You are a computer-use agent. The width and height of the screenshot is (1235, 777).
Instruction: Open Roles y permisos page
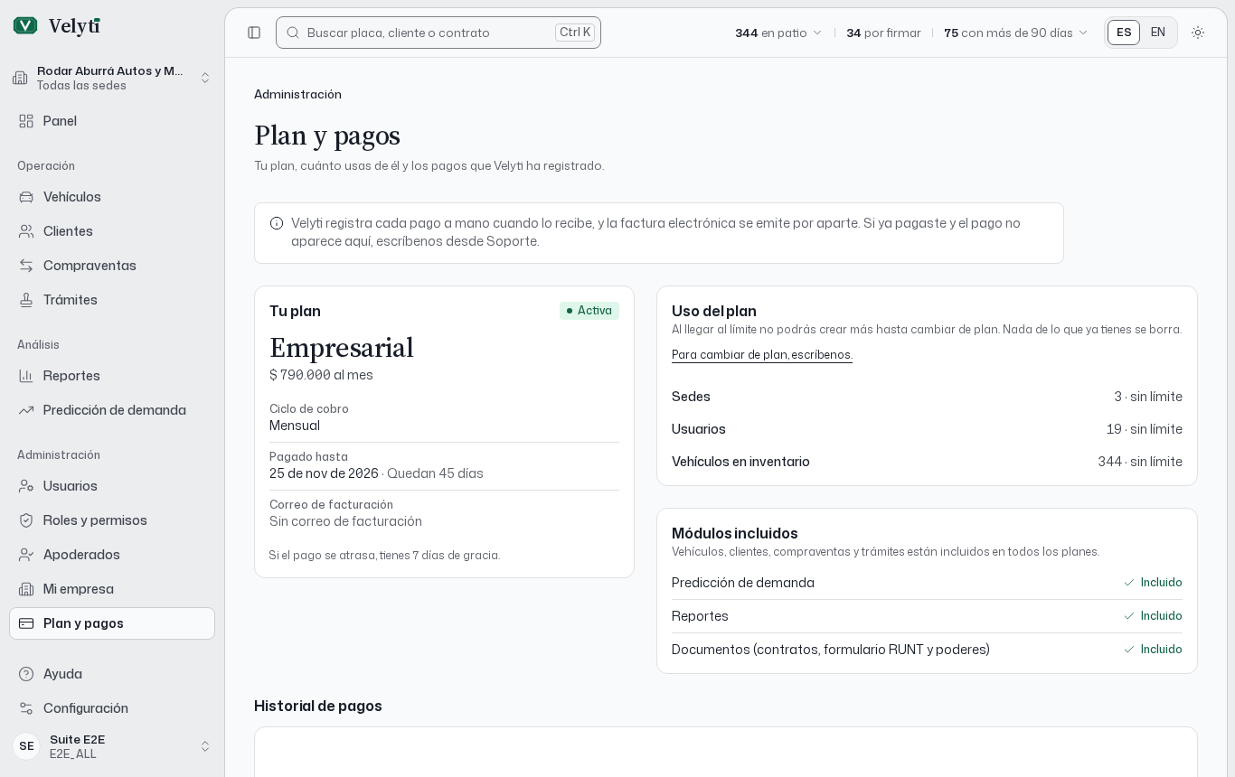click(x=112, y=520)
